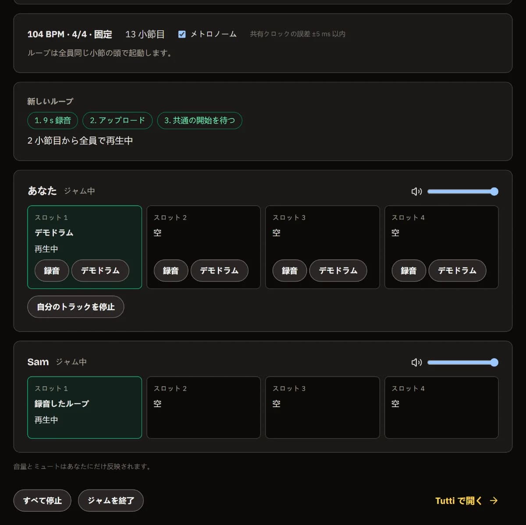The image size is (526, 525).
Task: Click the 13 小節目 bar counter
Action: pyautogui.click(x=145, y=34)
